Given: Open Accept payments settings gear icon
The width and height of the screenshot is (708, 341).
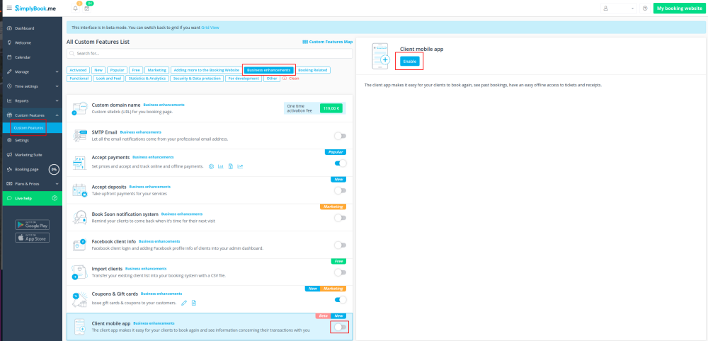Looking at the screenshot, I should click(211, 166).
